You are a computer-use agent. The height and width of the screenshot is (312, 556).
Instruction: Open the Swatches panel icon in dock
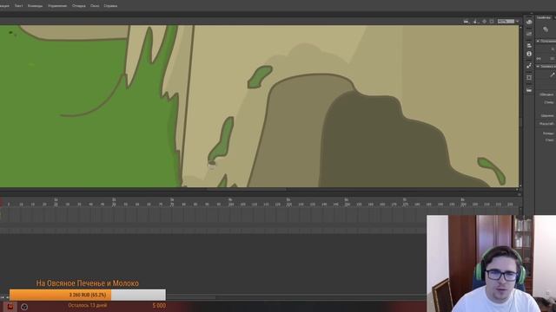tap(529, 34)
